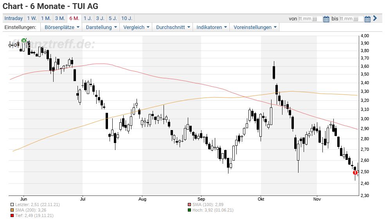Viewport: 385px width, 219px height.
Task: Click the red T low marker
Action: click(x=355, y=173)
